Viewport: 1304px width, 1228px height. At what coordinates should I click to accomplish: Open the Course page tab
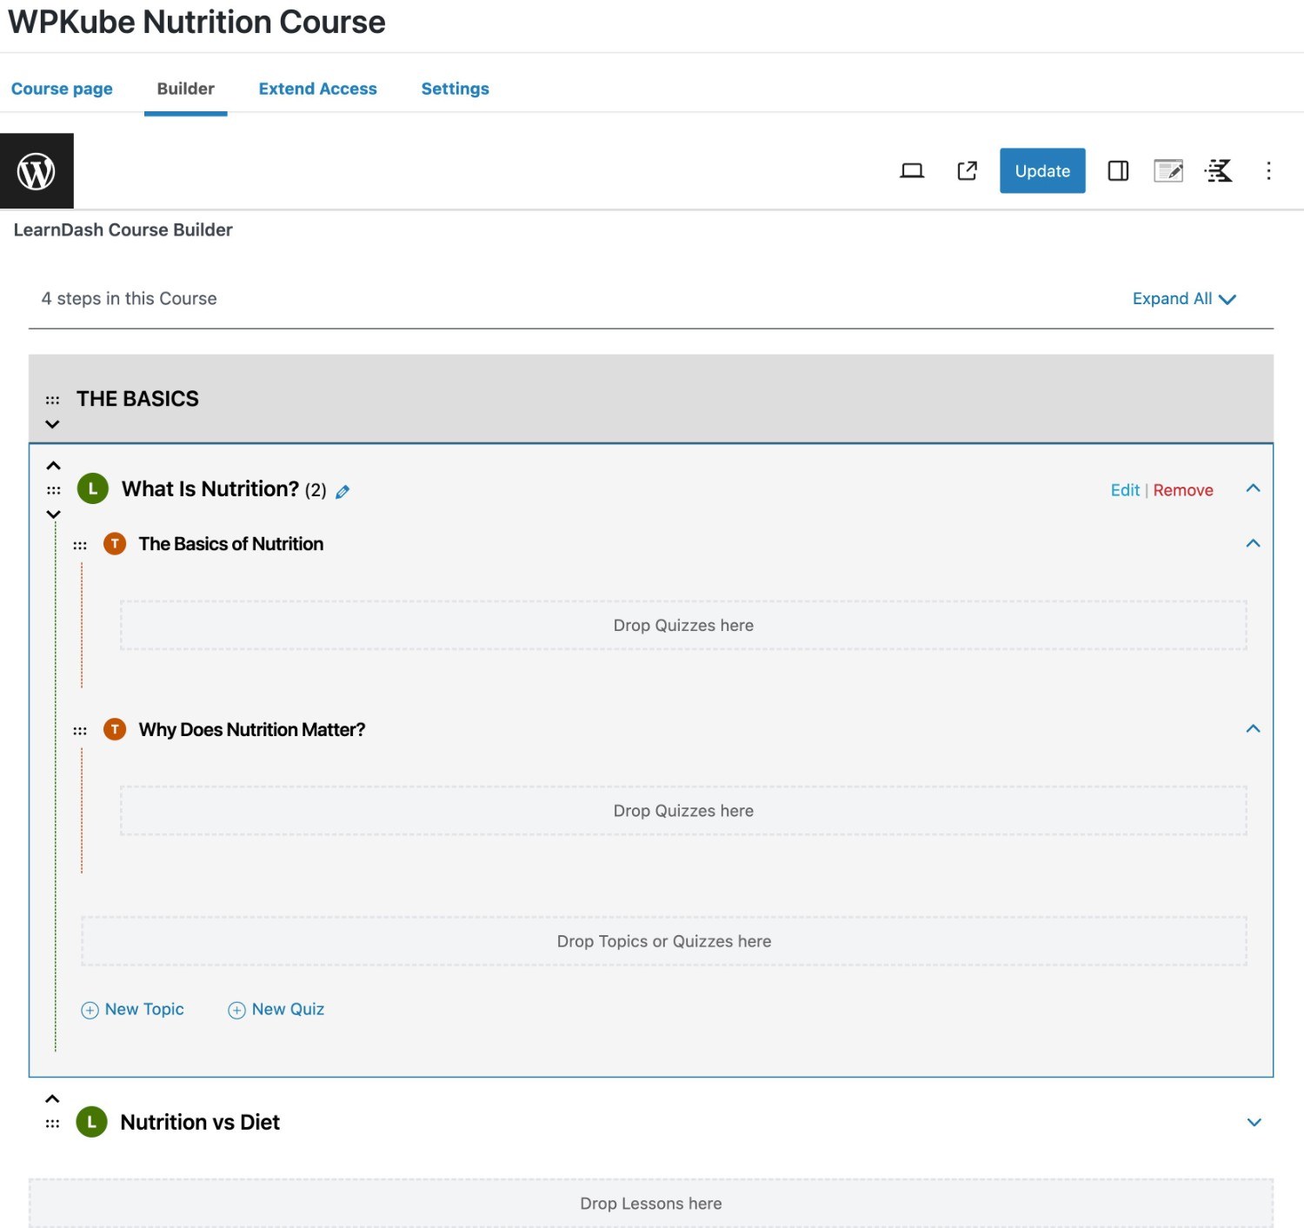tap(62, 89)
